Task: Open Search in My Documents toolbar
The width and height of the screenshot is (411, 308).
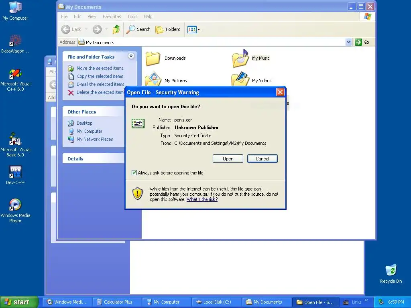Action: 138,29
